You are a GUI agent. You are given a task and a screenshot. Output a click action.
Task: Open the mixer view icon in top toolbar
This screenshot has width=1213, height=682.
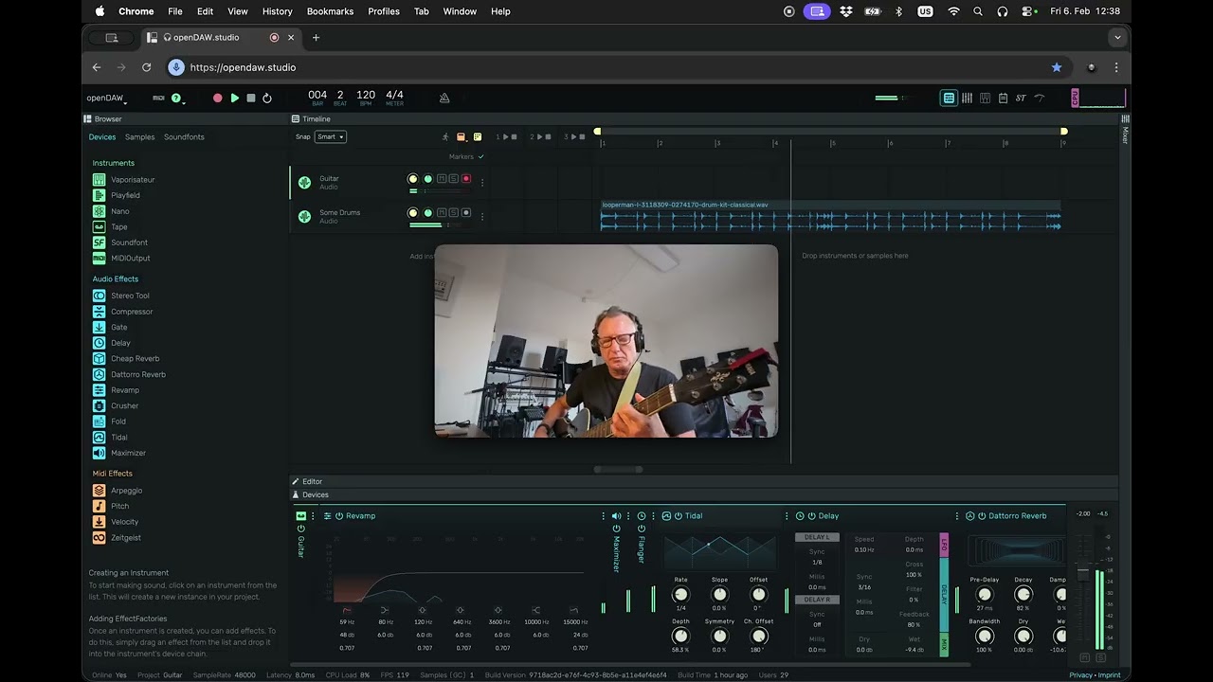[967, 98]
